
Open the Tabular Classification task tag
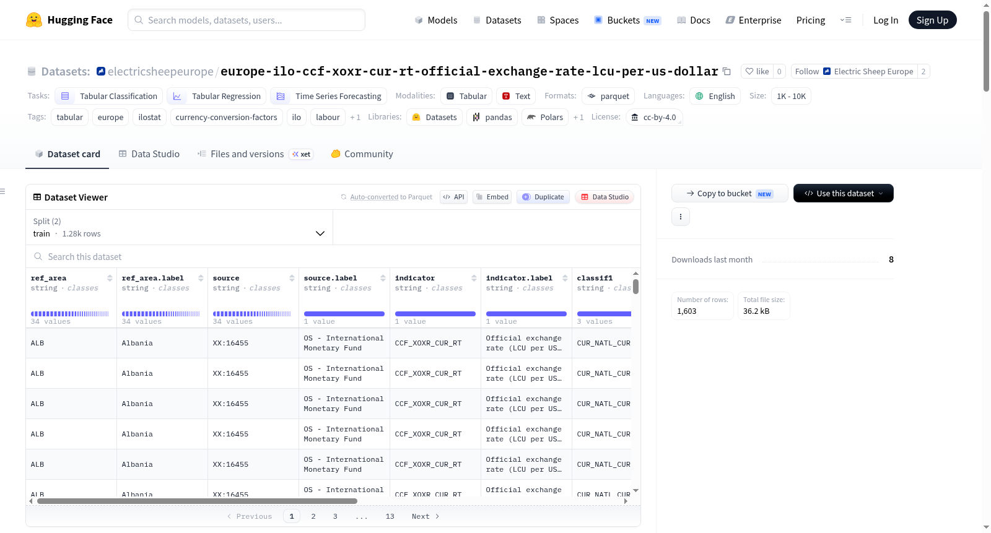pyautogui.click(x=109, y=96)
